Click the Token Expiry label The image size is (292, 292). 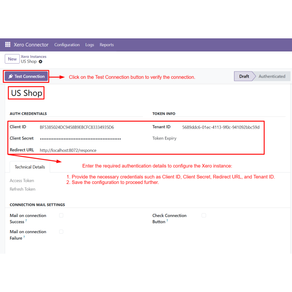164,138
